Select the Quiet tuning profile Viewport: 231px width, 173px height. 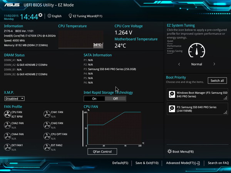tap(170, 41)
